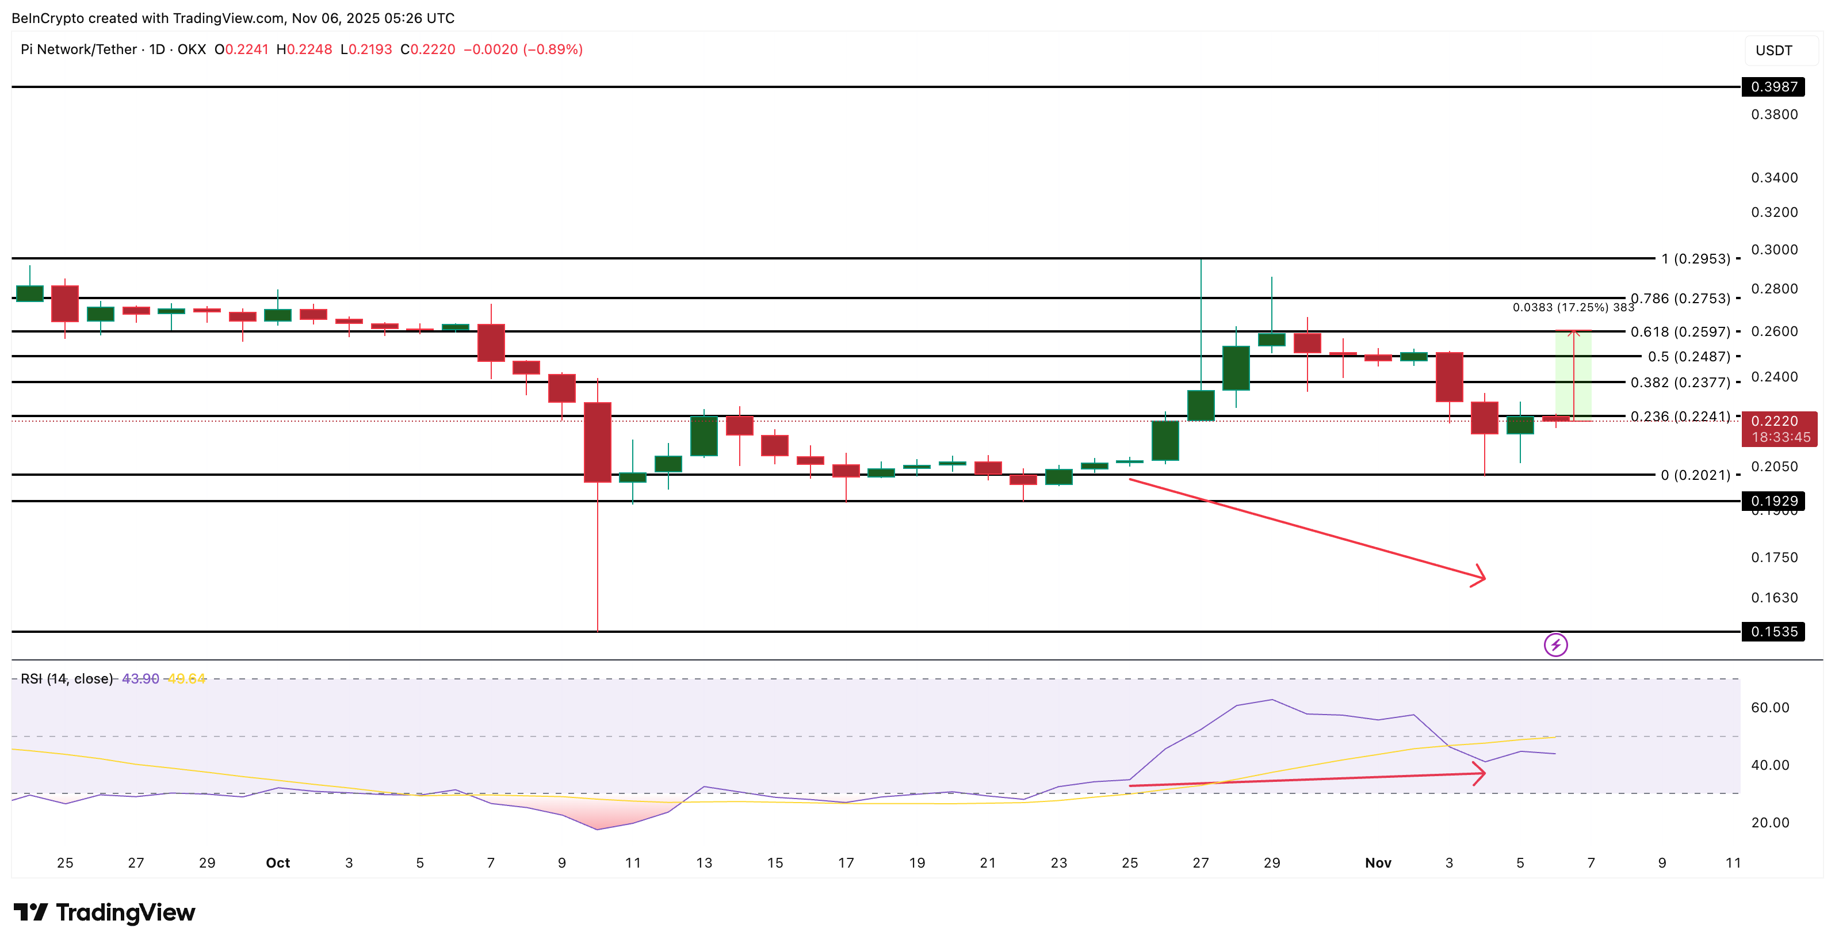
Task: Click the purple RSI value 43.90
Action: point(140,678)
